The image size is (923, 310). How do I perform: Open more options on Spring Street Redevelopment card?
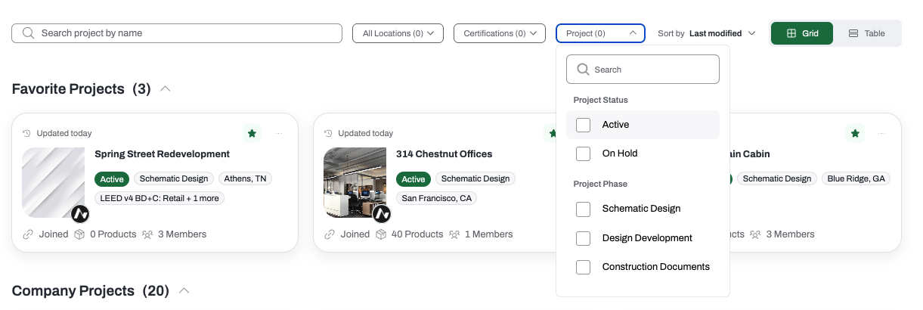[x=279, y=133]
